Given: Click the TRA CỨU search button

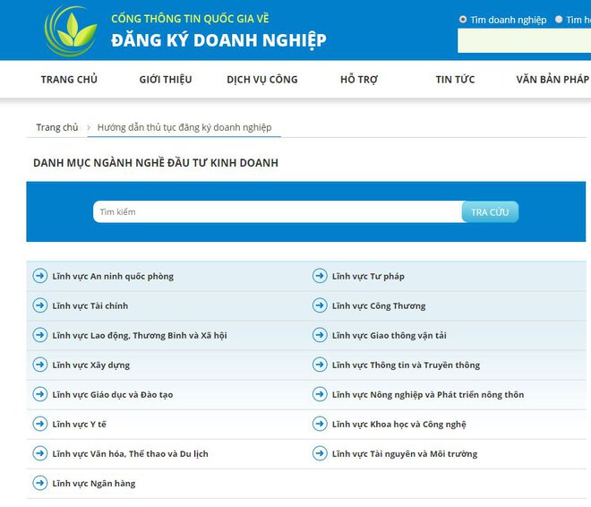Looking at the screenshot, I should click(x=490, y=211).
